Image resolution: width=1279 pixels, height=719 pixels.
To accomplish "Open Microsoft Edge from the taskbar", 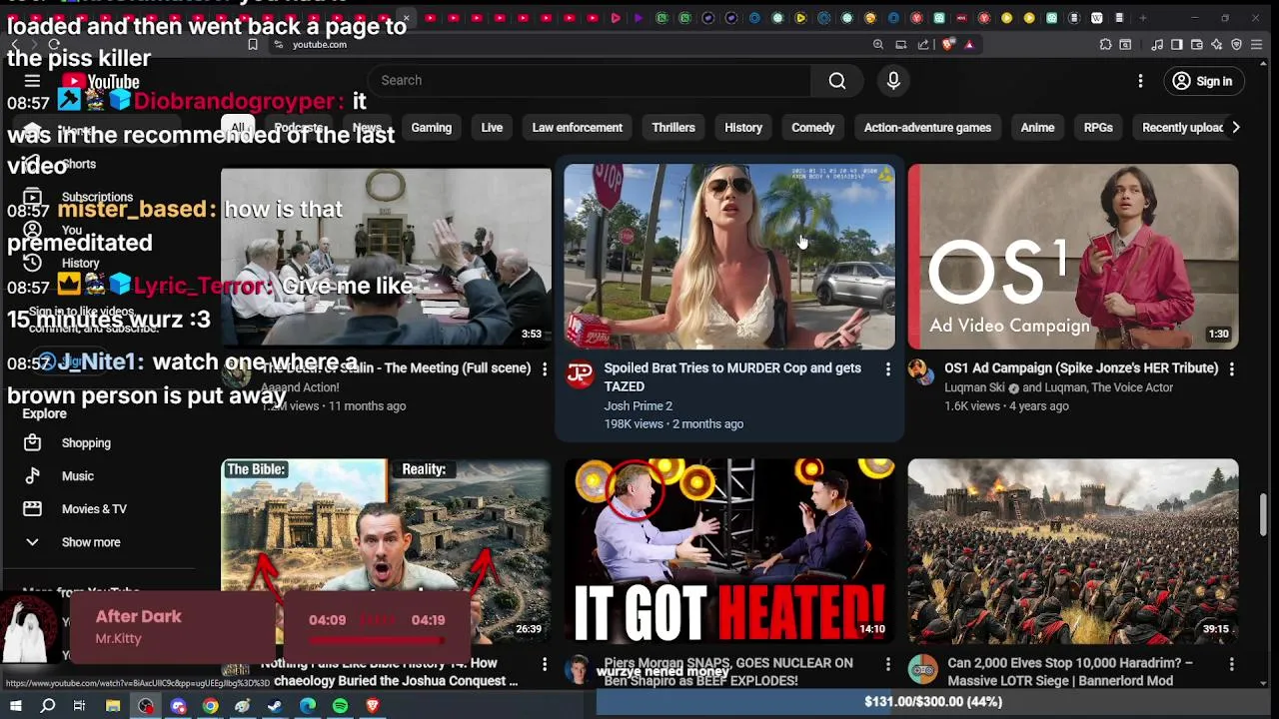I will (308, 706).
